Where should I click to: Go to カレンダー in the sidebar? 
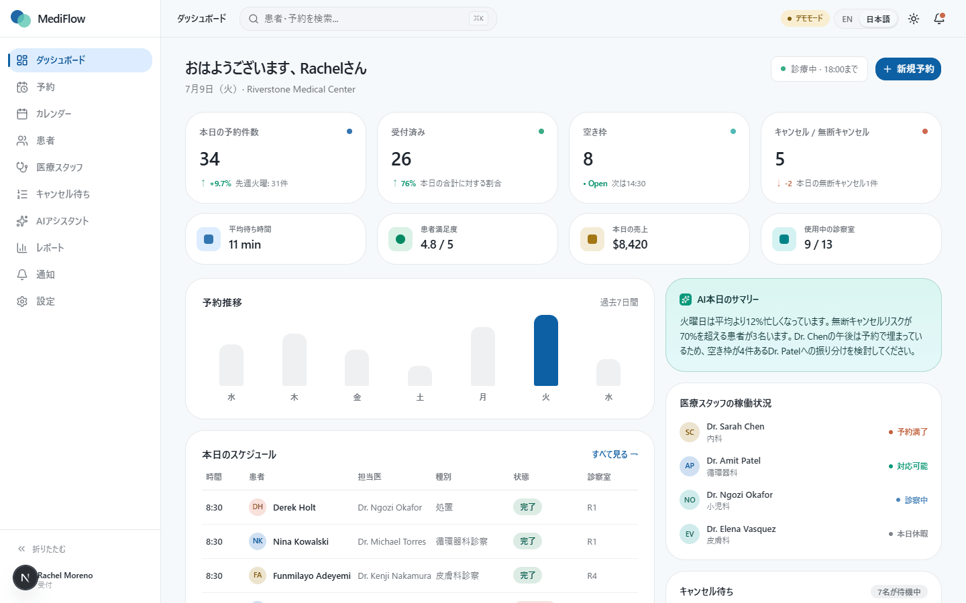(80, 114)
